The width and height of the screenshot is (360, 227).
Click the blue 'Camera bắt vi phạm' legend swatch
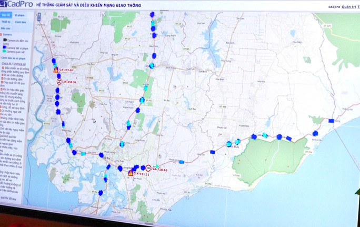(x=4, y=47)
